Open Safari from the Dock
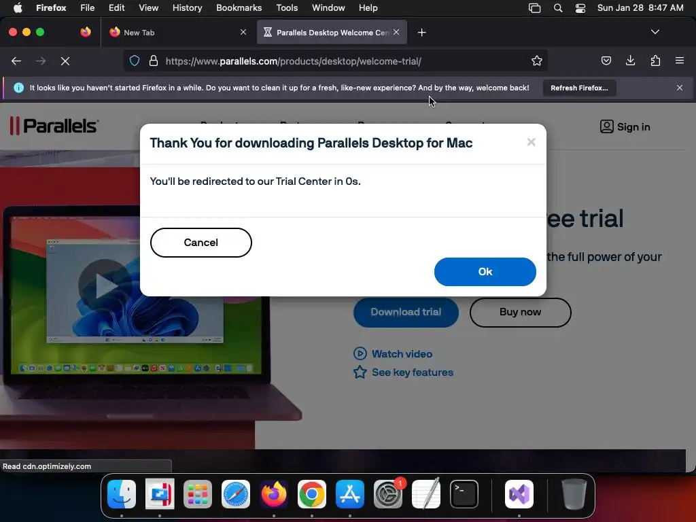This screenshot has height=522, width=696. point(236,494)
